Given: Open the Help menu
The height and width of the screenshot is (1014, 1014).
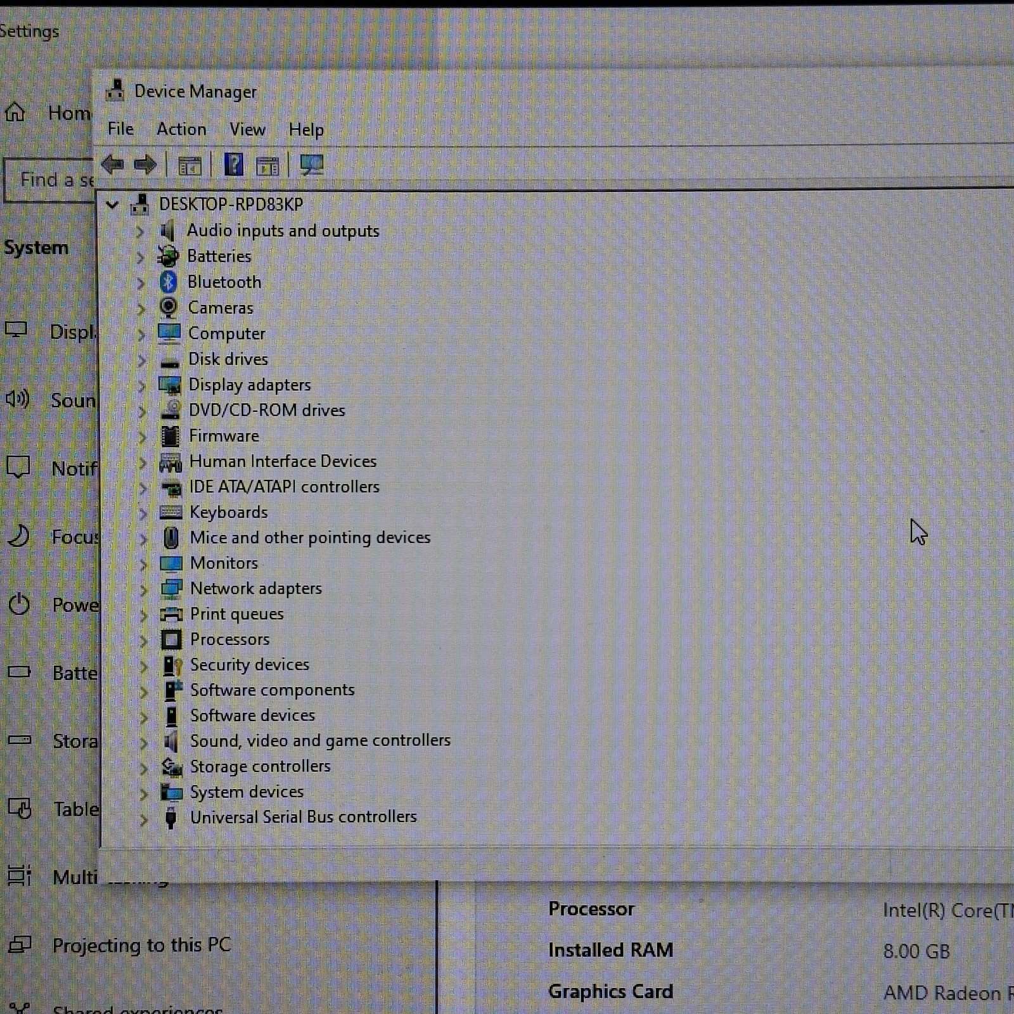Looking at the screenshot, I should (x=306, y=129).
